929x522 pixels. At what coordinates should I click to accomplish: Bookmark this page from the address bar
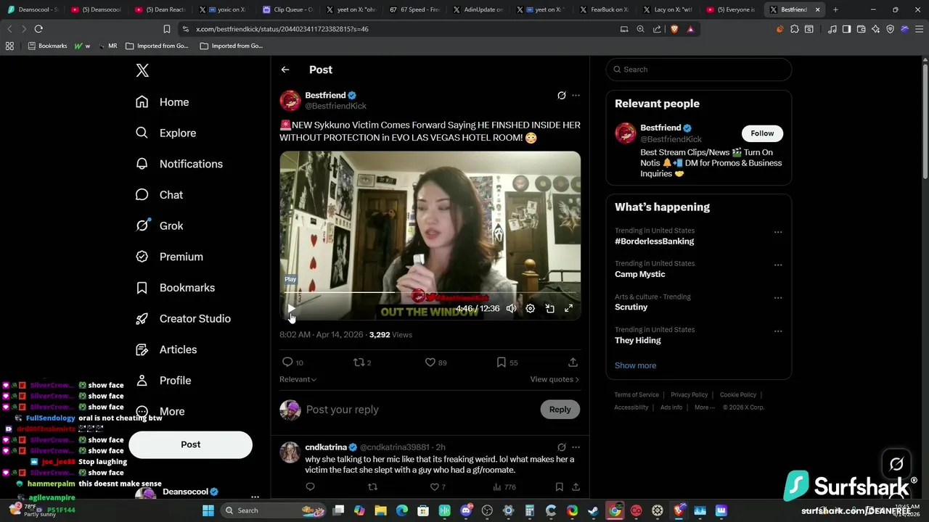point(166,29)
